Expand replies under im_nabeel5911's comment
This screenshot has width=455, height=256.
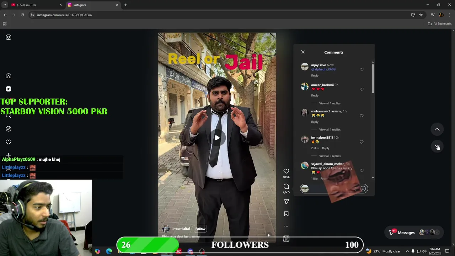coord(330,156)
